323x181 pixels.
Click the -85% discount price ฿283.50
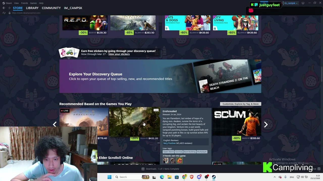pyautogui.click(x=140, y=33)
